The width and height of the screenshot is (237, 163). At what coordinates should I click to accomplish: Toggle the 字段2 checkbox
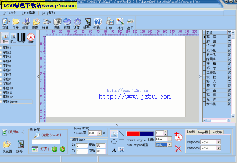pos(1,52)
